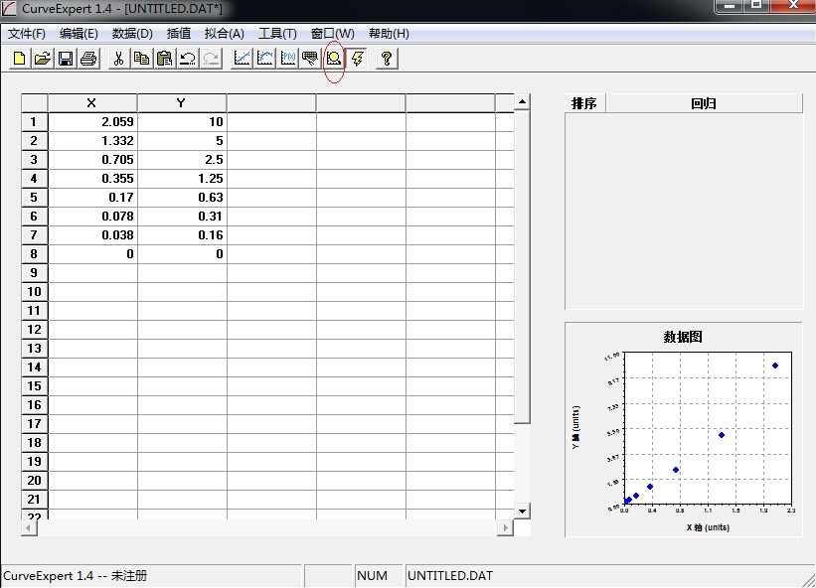Click the horizontal scroll-right arrow
Image resolution: width=816 pixels, height=588 pixels.
(x=505, y=528)
